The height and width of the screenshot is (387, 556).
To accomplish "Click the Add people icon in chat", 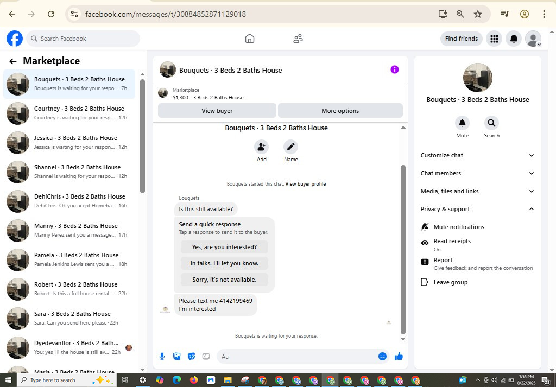I will [x=261, y=147].
